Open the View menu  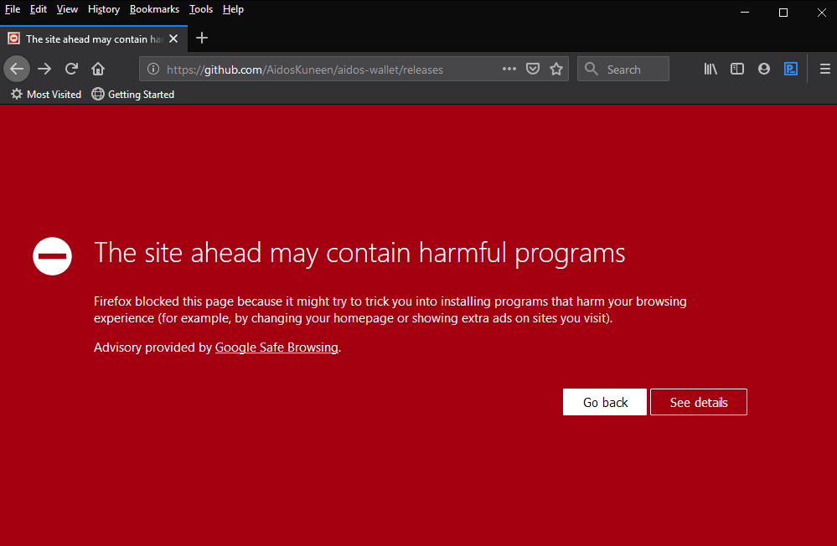[x=67, y=9]
